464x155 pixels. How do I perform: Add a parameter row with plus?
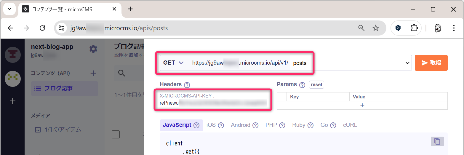pos(362,106)
